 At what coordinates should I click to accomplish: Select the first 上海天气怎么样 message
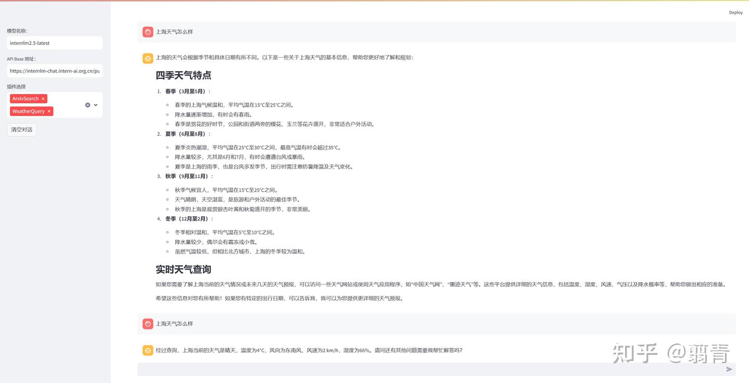[174, 32]
